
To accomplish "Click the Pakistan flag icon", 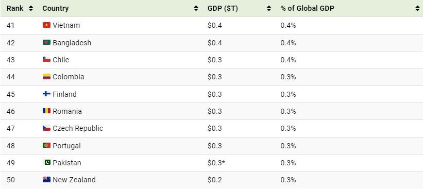I will (46, 162).
